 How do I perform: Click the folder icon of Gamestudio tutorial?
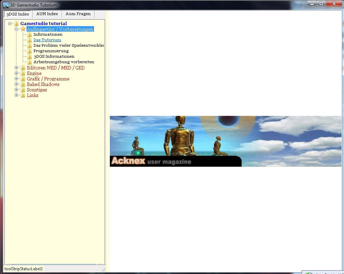click(x=16, y=23)
